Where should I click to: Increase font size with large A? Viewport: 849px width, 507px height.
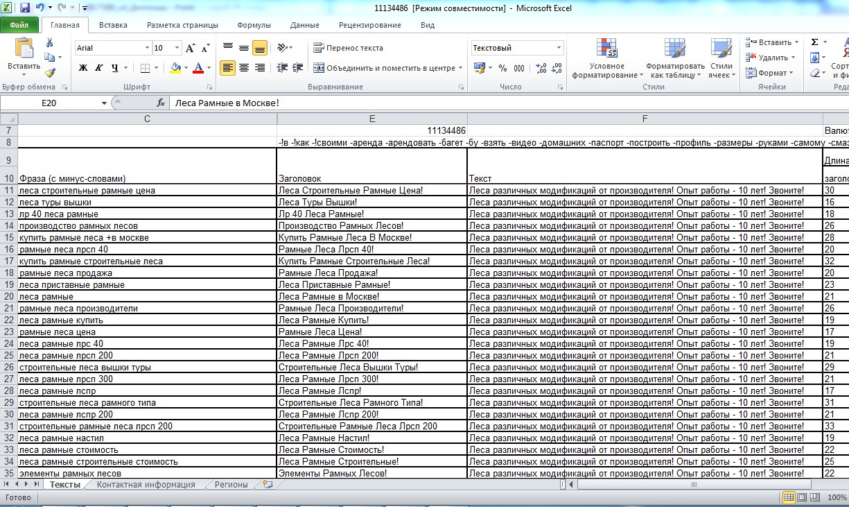[x=190, y=48]
